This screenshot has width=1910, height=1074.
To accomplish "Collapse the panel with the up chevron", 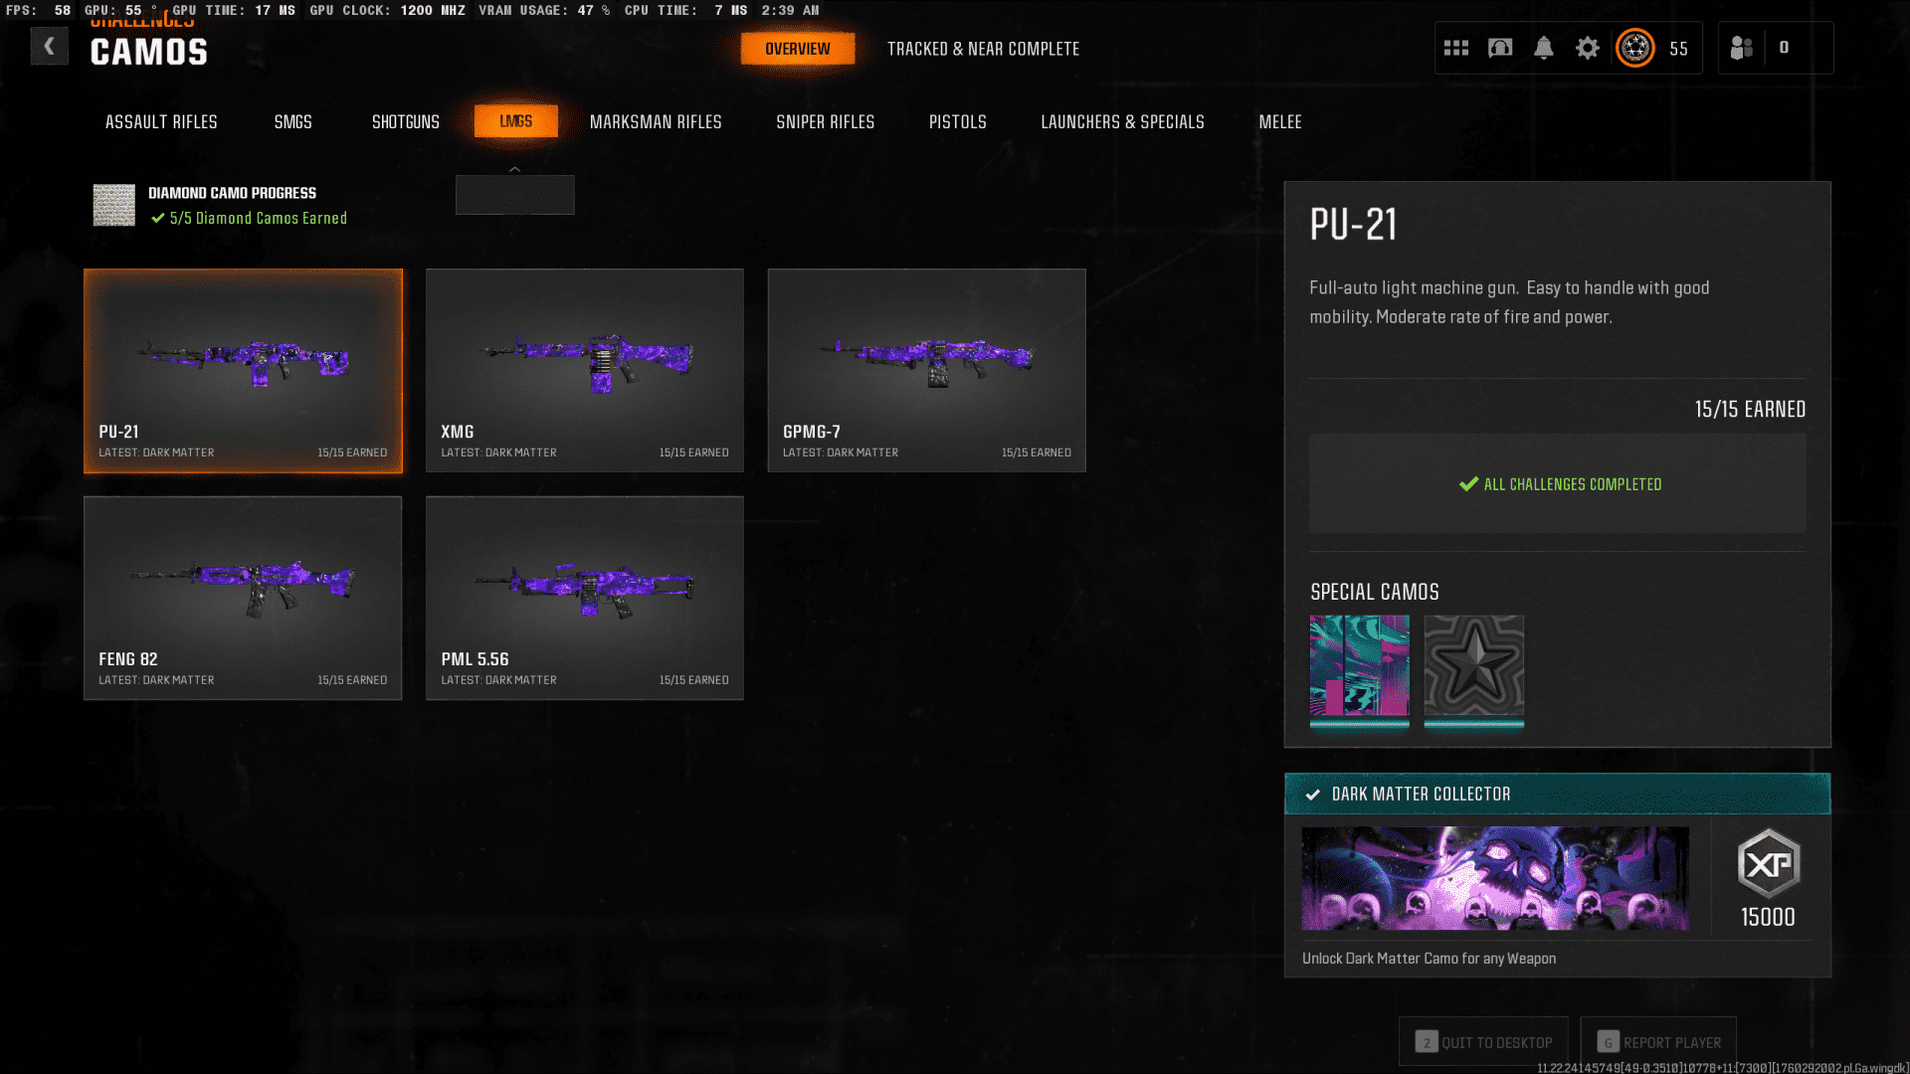I will (514, 170).
